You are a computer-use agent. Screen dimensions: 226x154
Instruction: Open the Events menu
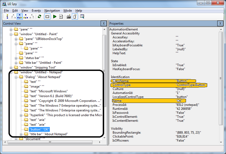tap(36, 11)
